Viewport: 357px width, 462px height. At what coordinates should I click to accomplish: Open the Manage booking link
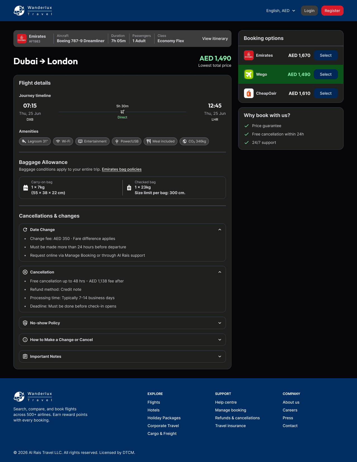[x=231, y=410]
